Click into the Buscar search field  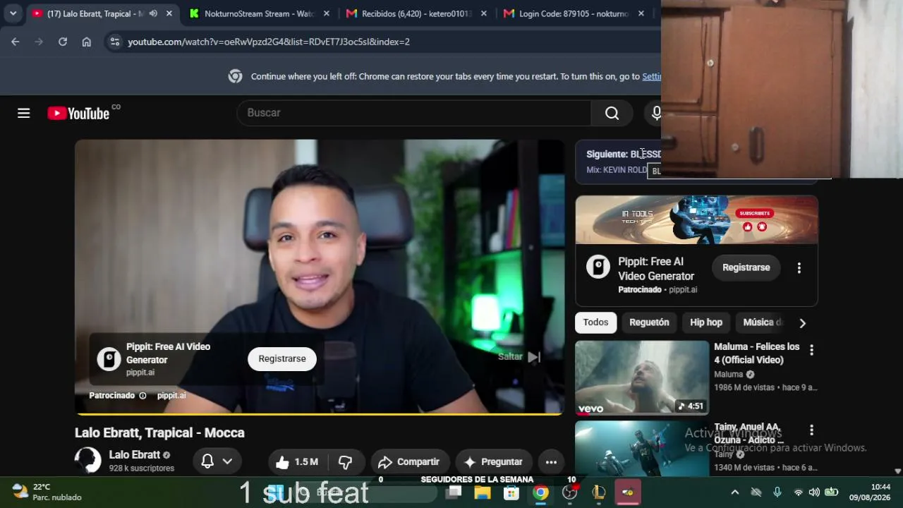tap(414, 113)
